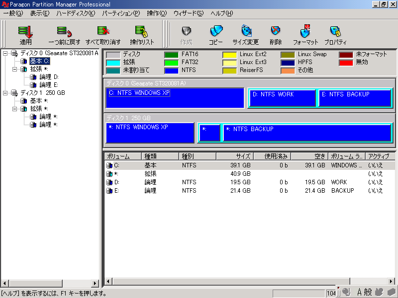
Task: Collapse the 拡張 *: node under ディスク 0
Action: [15, 69]
